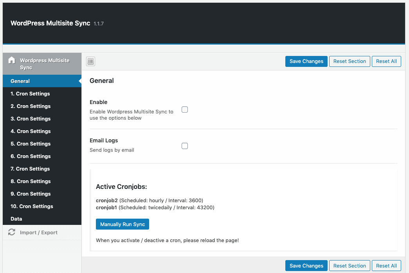Click the top Reset All button
Viewport: 409px width, 273px height.
pyautogui.click(x=386, y=61)
